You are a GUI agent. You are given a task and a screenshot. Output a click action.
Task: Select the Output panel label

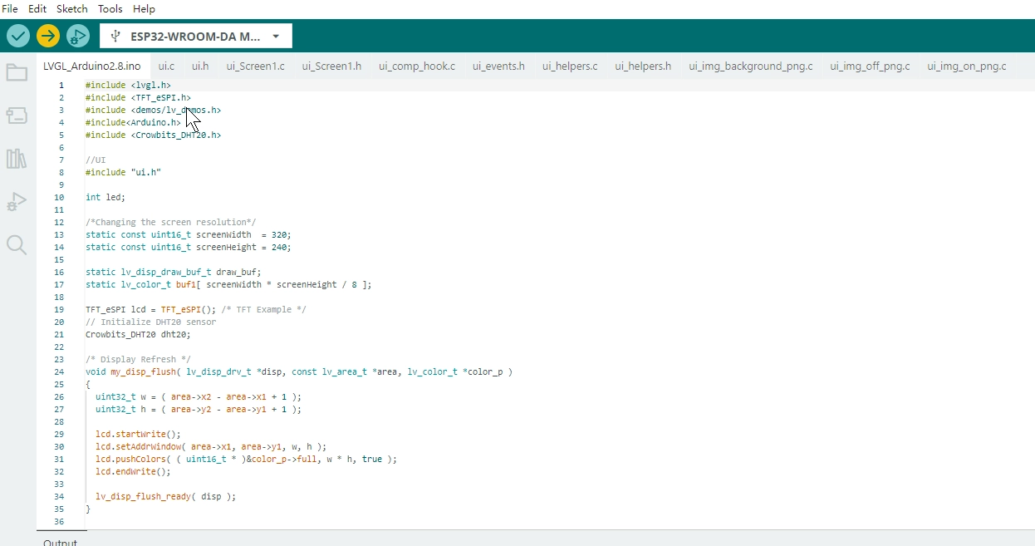[x=60, y=543]
